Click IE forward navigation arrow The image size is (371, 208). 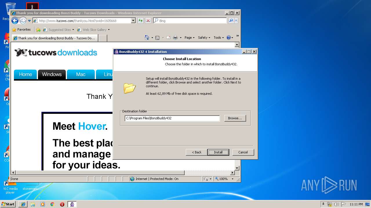[x=23, y=21]
